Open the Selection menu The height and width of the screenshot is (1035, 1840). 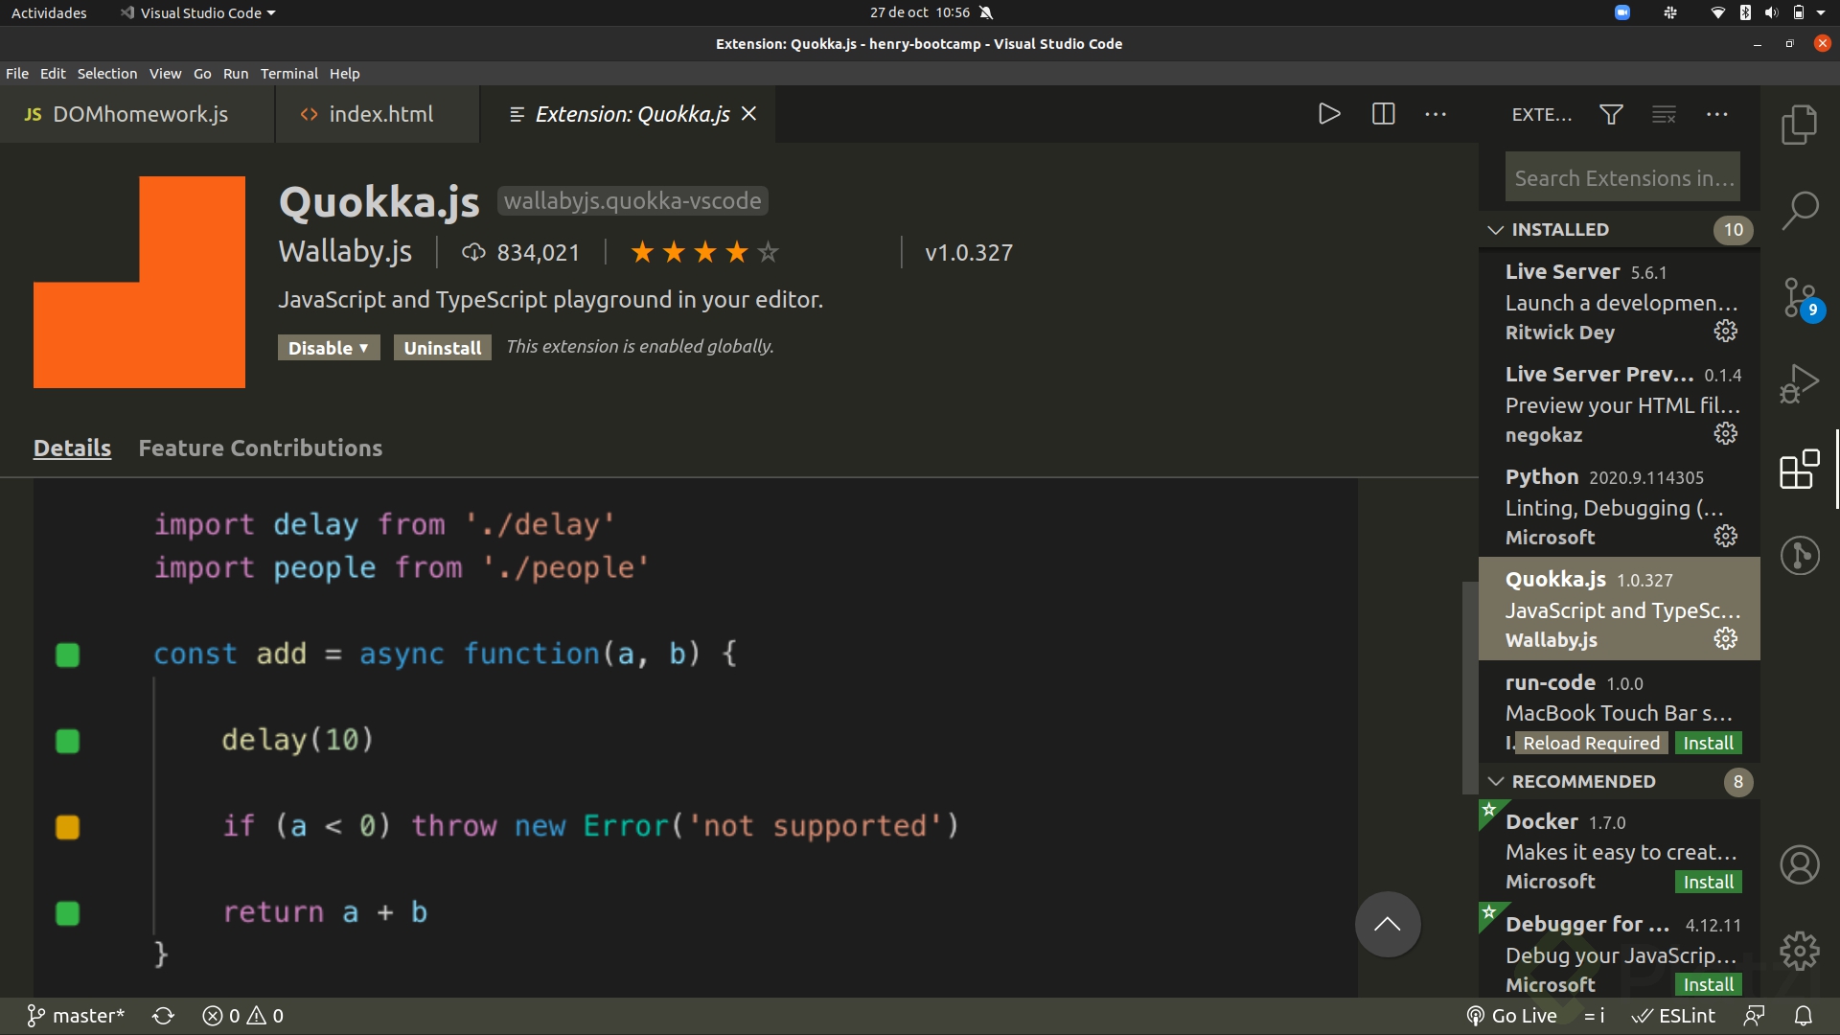pos(107,74)
